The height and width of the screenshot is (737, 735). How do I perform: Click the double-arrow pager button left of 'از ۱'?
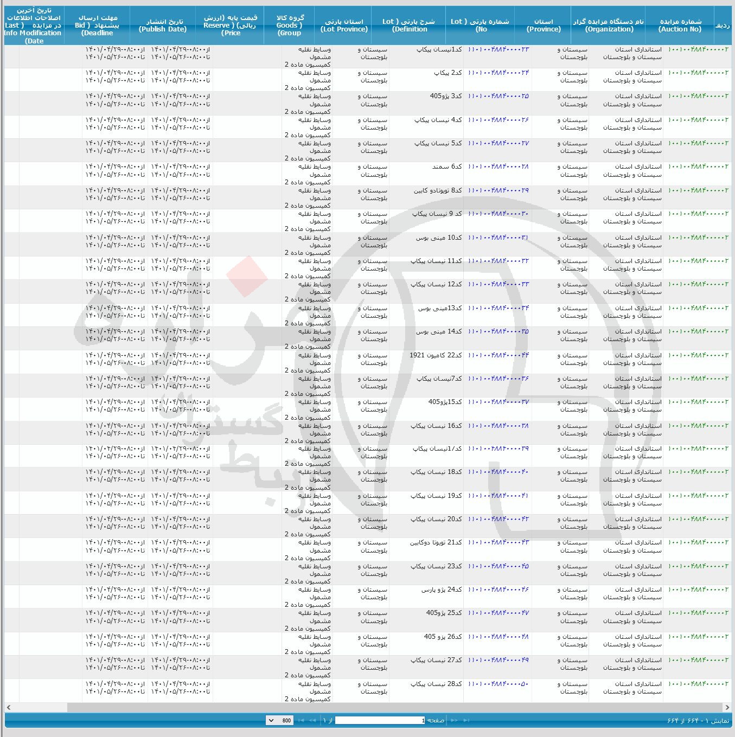tap(312, 720)
